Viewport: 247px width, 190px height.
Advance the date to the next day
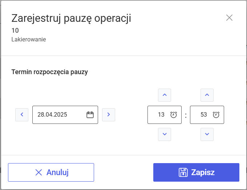pos(109,115)
